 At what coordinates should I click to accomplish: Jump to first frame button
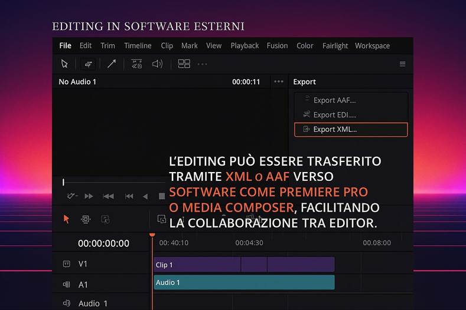(129, 196)
